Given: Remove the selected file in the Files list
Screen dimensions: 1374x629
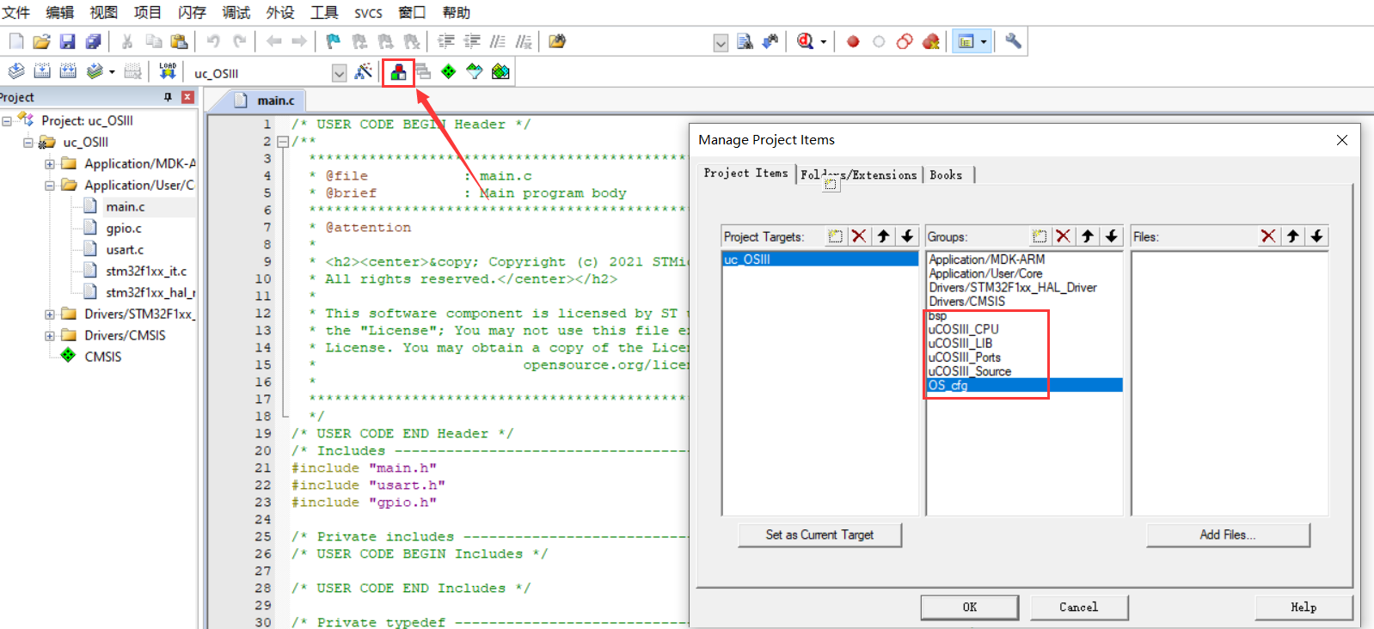Looking at the screenshot, I should tap(1268, 236).
